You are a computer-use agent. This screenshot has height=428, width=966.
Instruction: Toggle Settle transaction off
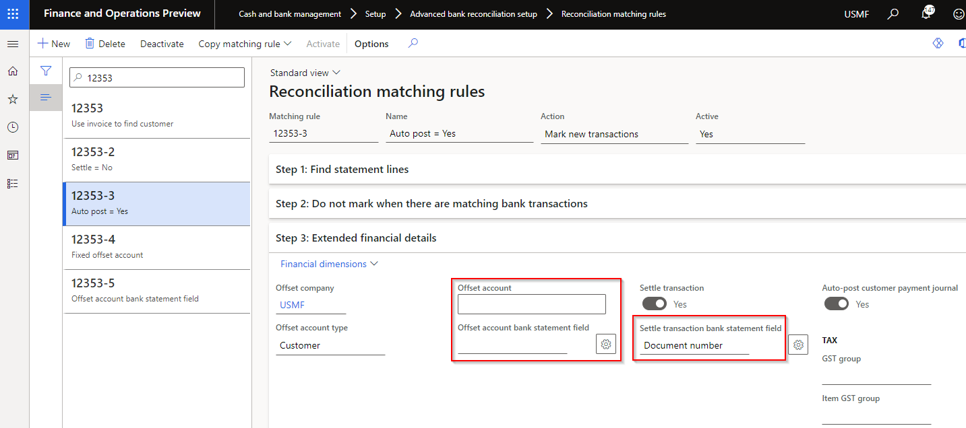pos(654,304)
